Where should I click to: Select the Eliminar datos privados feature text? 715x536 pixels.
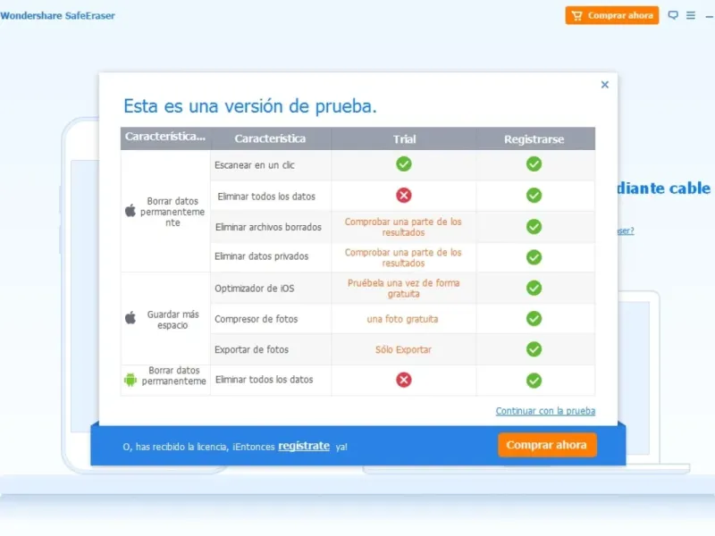261,256
